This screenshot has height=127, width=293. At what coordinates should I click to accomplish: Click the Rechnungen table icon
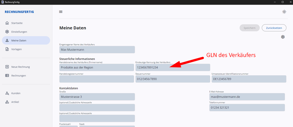7,76
